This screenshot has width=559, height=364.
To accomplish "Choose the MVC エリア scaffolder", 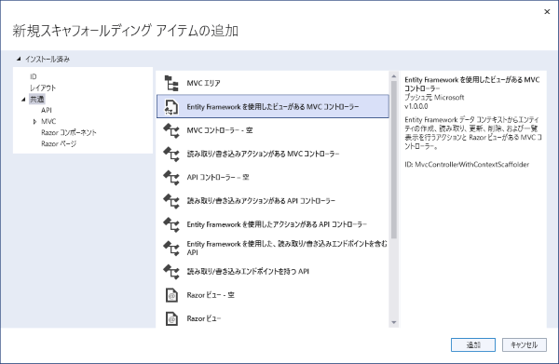I will click(x=273, y=84).
